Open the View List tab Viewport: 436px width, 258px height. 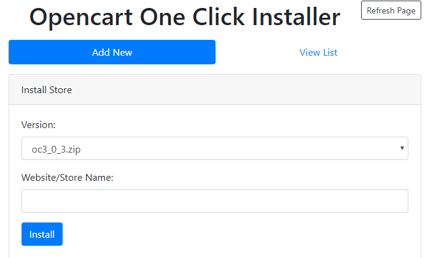click(x=318, y=52)
